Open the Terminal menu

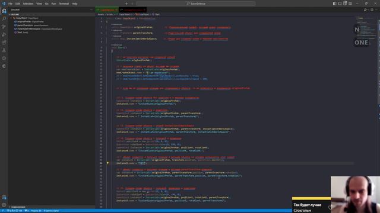point(64,4)
